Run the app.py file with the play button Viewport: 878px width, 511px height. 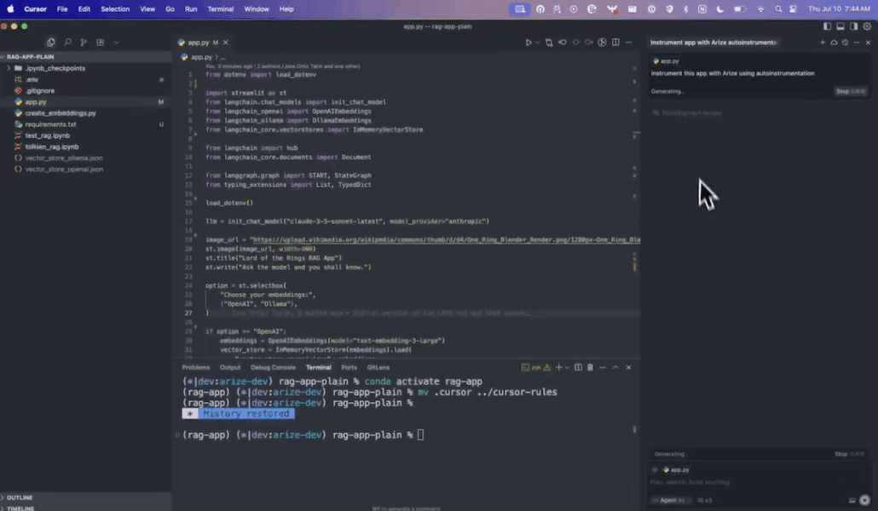point(529,41)
